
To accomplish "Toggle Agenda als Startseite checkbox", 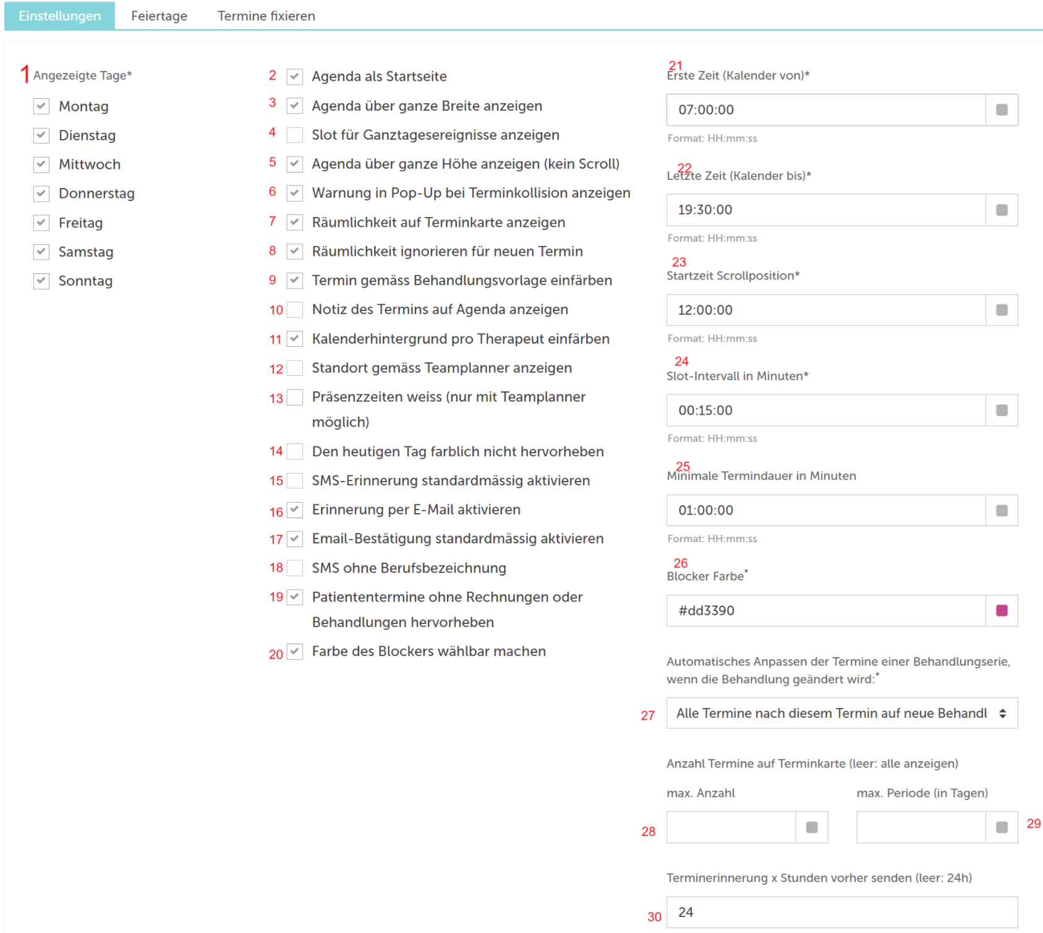I will pyautogui.click(x=295, y=77).
